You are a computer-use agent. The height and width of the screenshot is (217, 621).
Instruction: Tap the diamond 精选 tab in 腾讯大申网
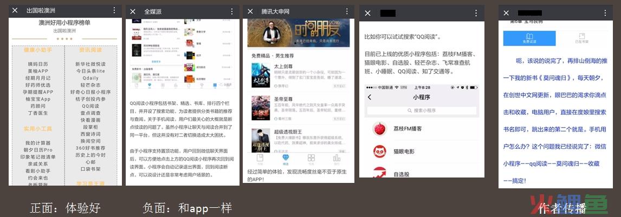286,159
